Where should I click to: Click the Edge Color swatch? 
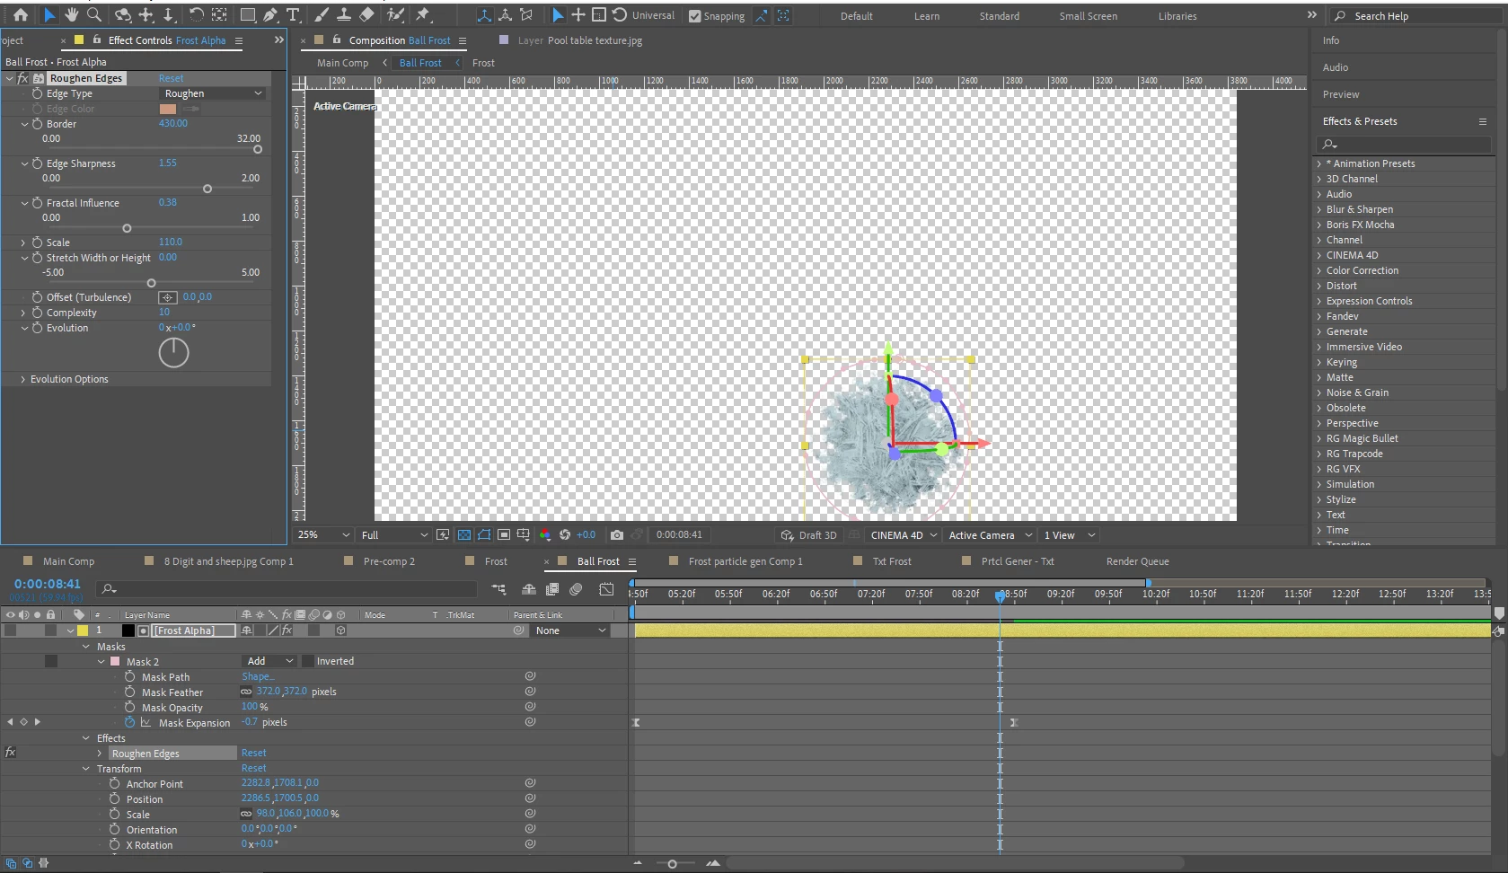[x=168, y=109]
